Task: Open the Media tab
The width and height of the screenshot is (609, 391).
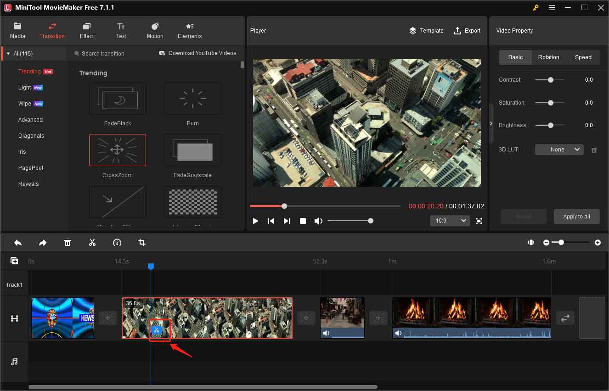Action: (x=17, y=31)
